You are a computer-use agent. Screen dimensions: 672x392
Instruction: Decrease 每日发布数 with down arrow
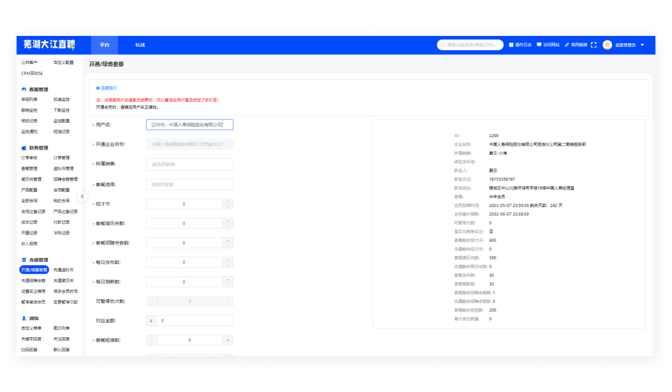[227, 265]
